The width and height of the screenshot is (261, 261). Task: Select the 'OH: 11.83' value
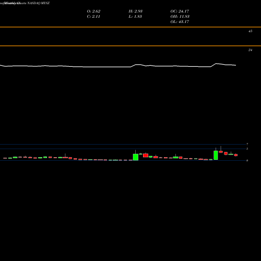click(x=180, y=17)
